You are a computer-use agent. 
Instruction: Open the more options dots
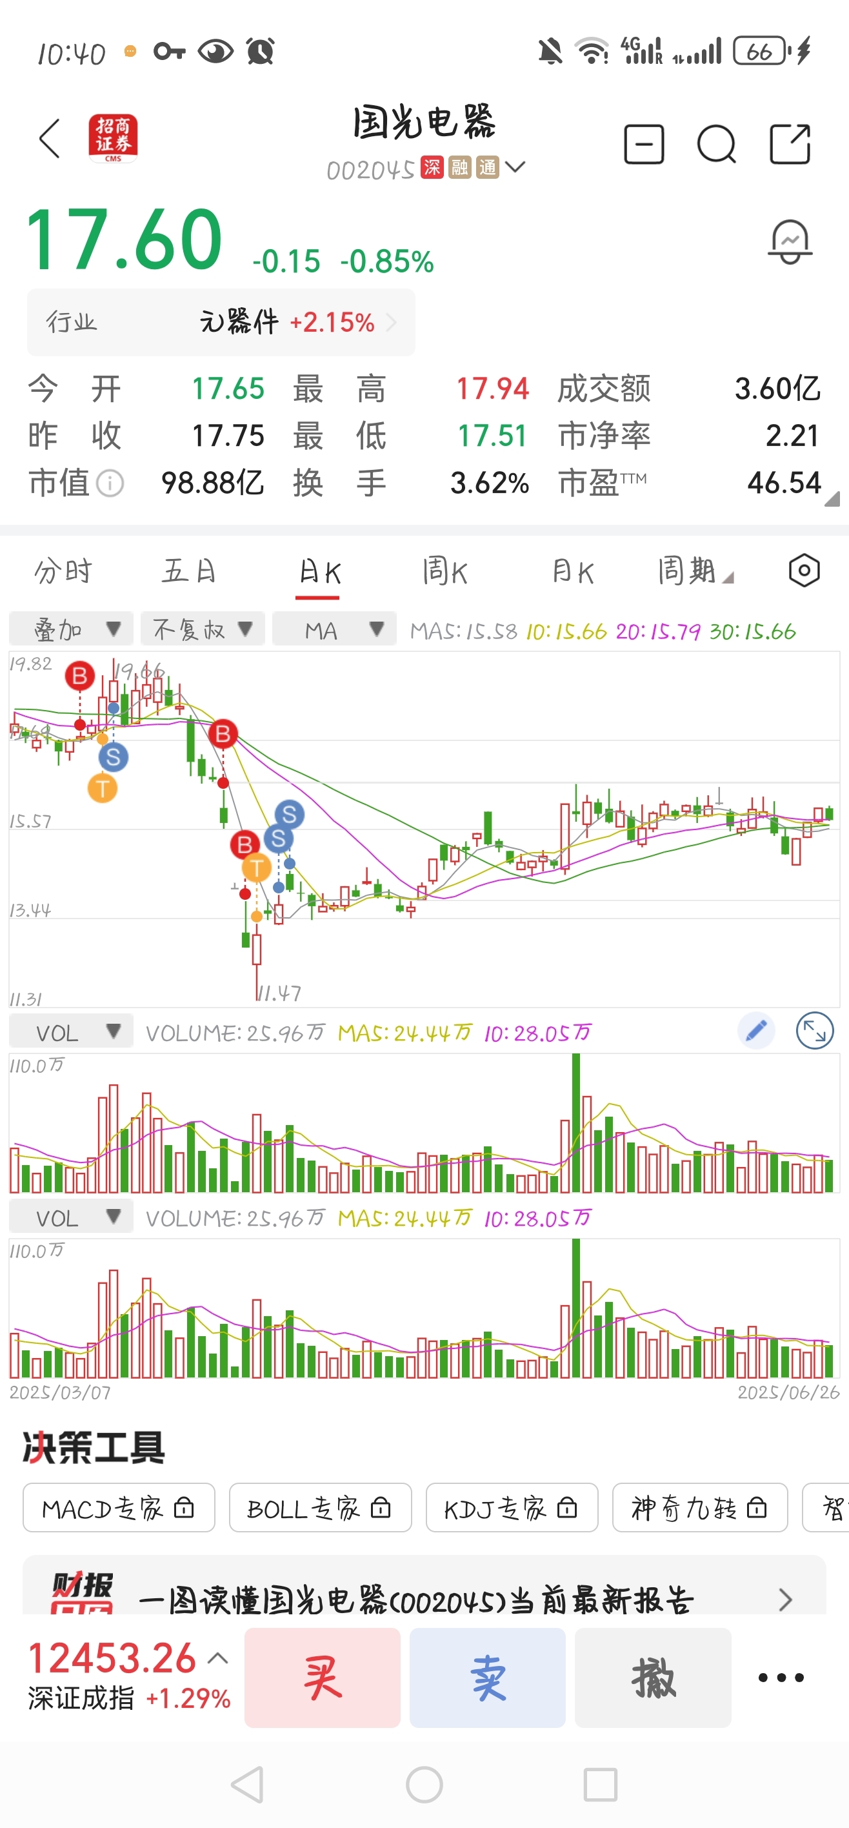[781, 1678]
